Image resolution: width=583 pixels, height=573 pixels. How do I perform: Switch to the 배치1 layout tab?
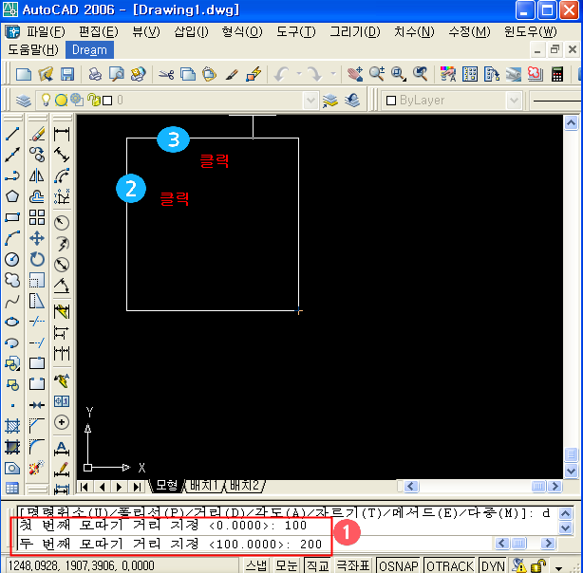204,486
